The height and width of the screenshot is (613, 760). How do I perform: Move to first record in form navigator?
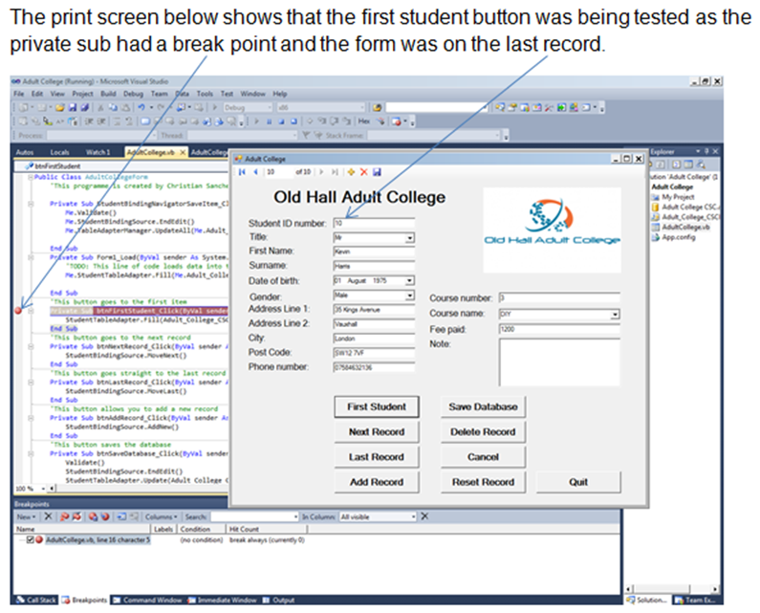tap(243, 172)
